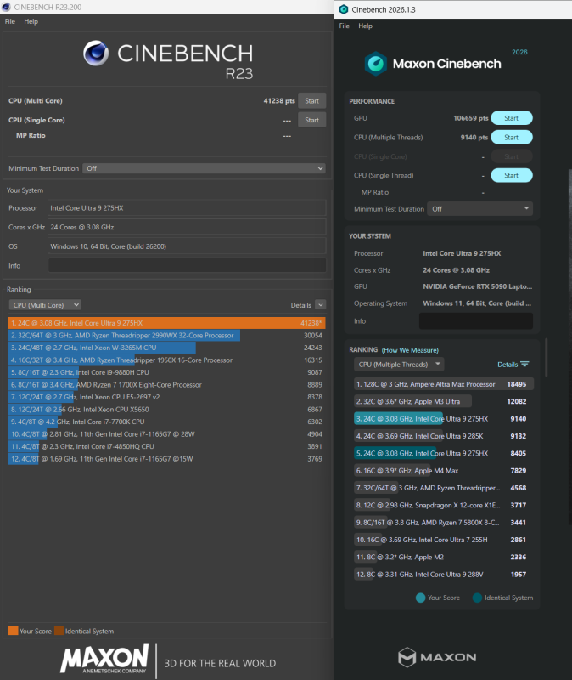
Task: Click the Cinebench 2026 ranking scrollbar
Action: coord(547,357)
